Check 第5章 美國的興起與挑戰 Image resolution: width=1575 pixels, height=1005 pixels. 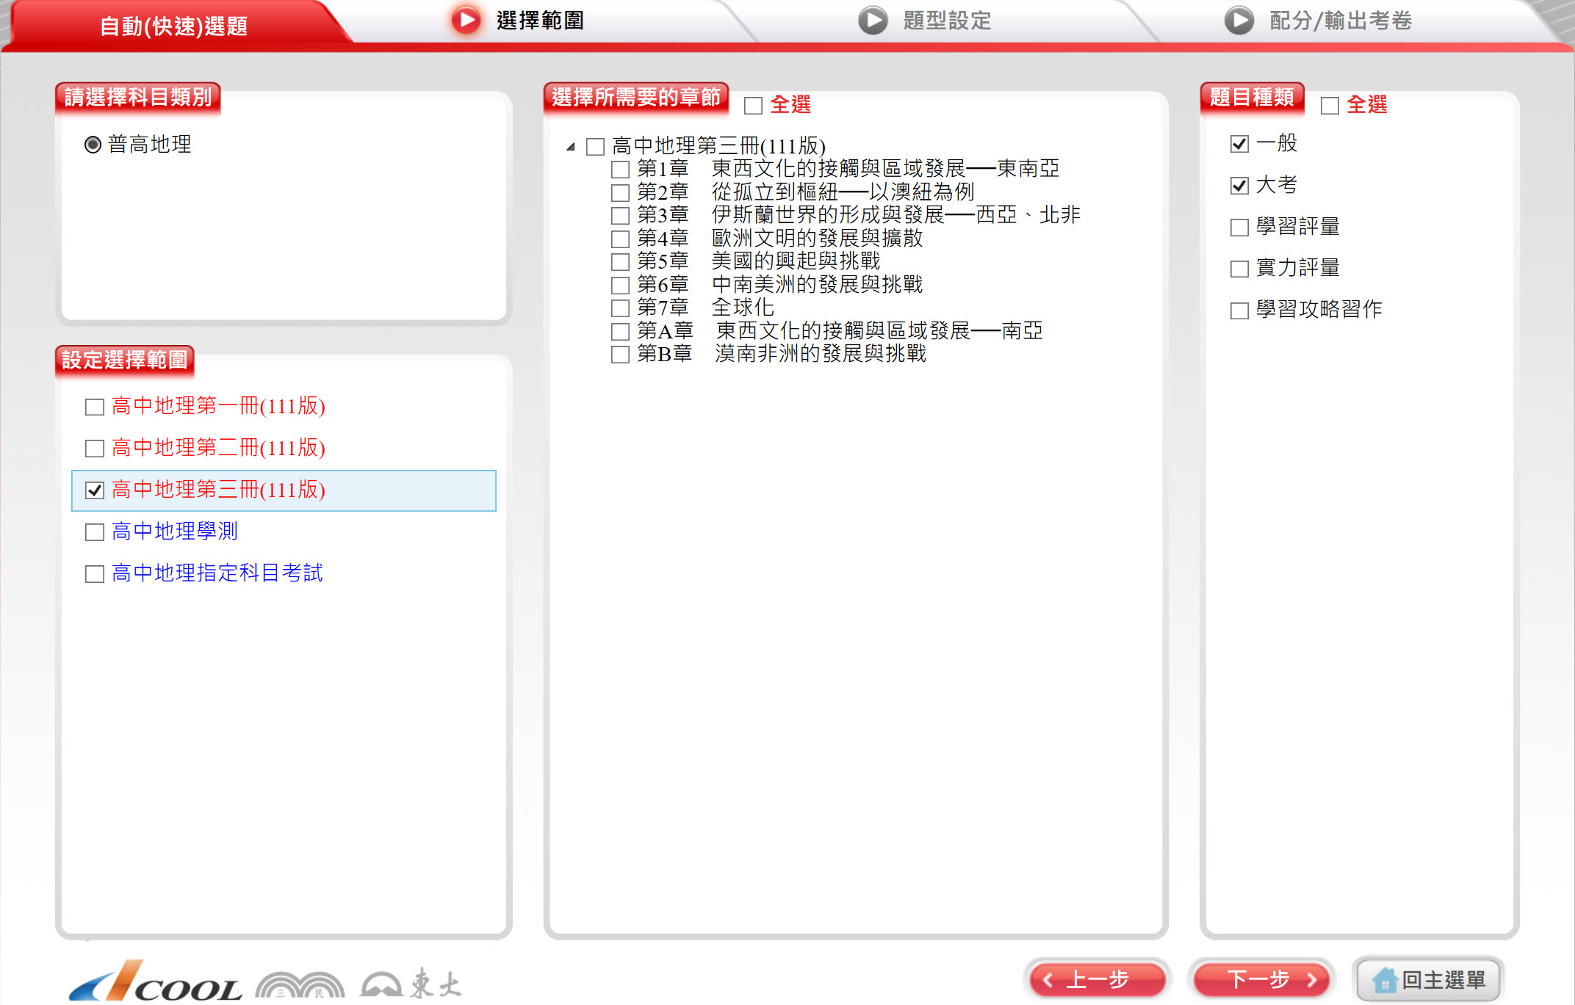(x=621, y=262)
